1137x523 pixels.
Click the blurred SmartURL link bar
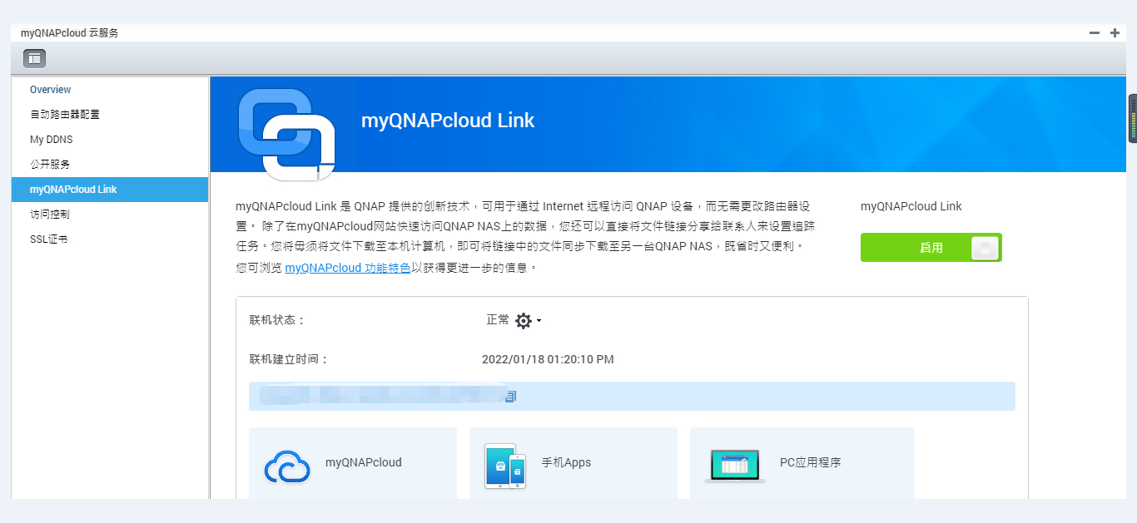click(x=632, y=397)
